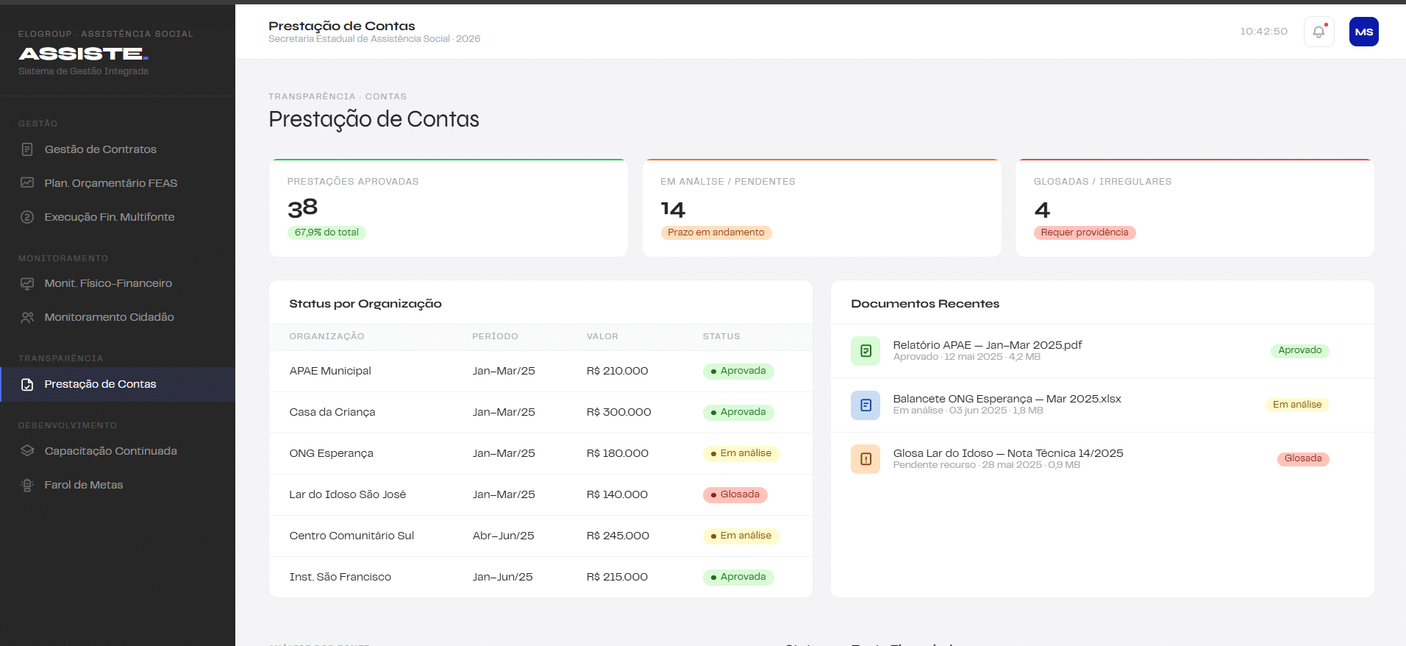Screen dimensions: 1406x646
Task: Click the Capacitação Continuada graduation icon
Action: 27,451
